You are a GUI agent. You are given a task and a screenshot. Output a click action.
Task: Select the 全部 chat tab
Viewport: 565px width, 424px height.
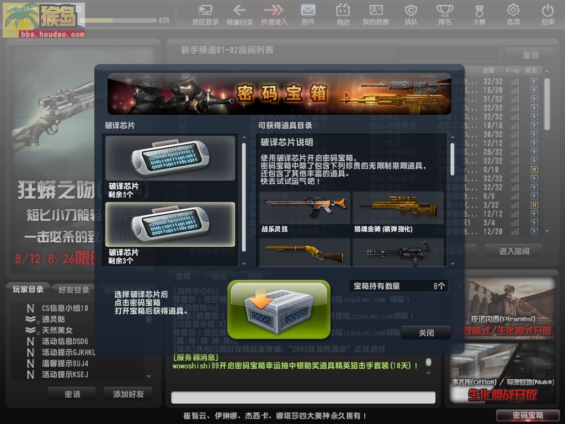coord(183,276)
